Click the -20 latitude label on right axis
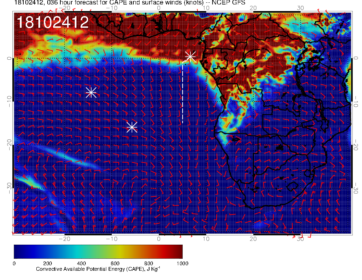This screenshot has height=280, width=362. [x=357, y=146]
